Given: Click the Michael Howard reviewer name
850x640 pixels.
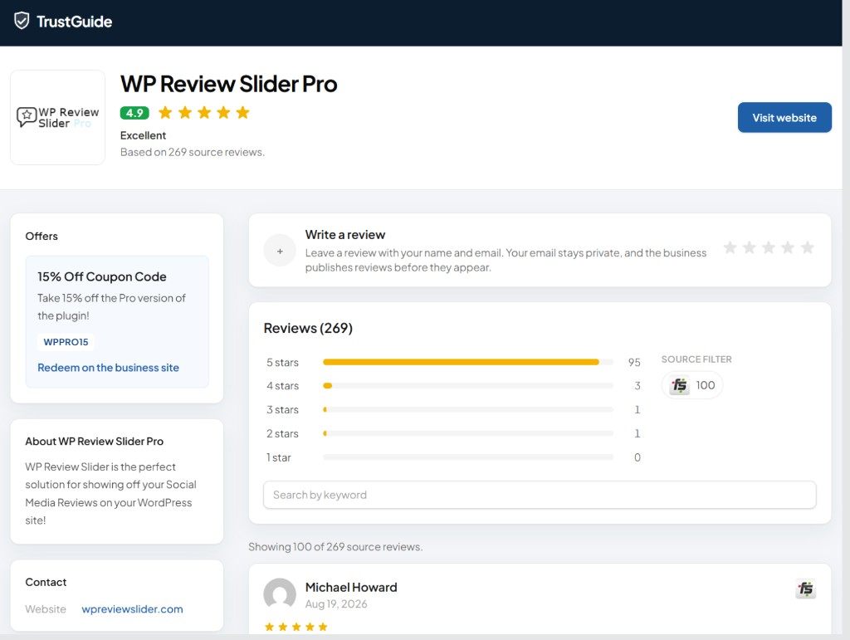Looking at the screenshot, I should point(351,588).
